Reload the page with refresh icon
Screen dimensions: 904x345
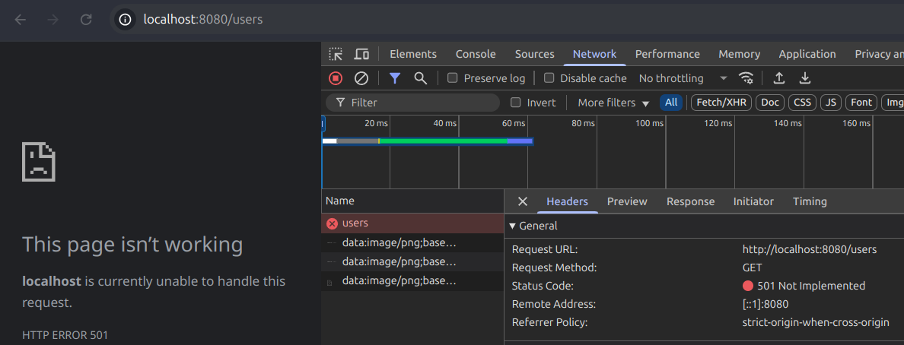click(86, 20)
